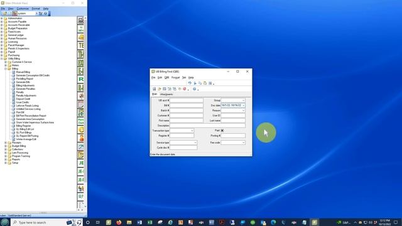
Task: Select the Main tab
Action: point(155,94)
